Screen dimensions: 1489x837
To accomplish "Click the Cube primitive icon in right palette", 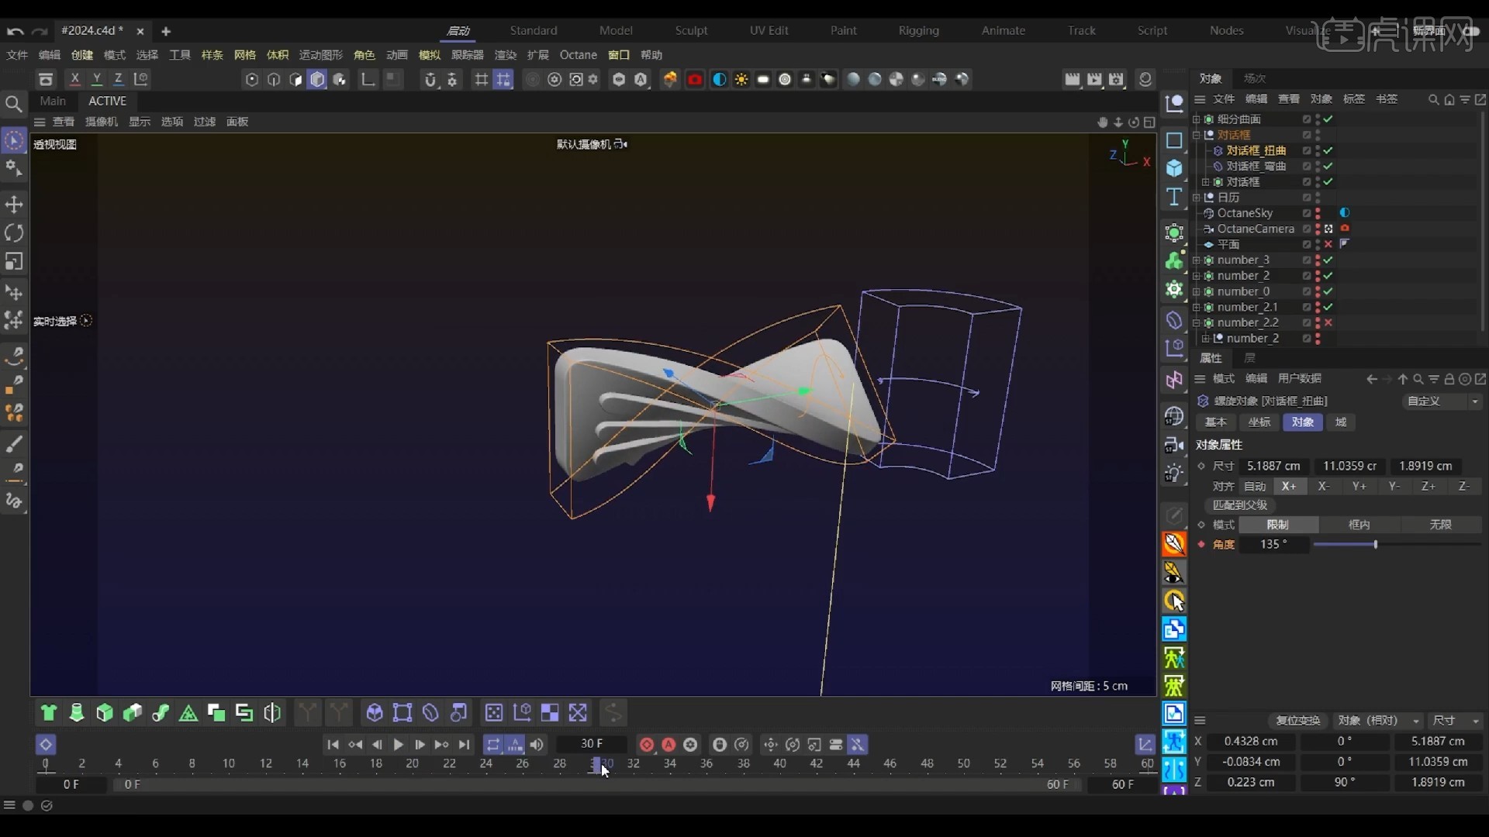I will coord(1174,168).
